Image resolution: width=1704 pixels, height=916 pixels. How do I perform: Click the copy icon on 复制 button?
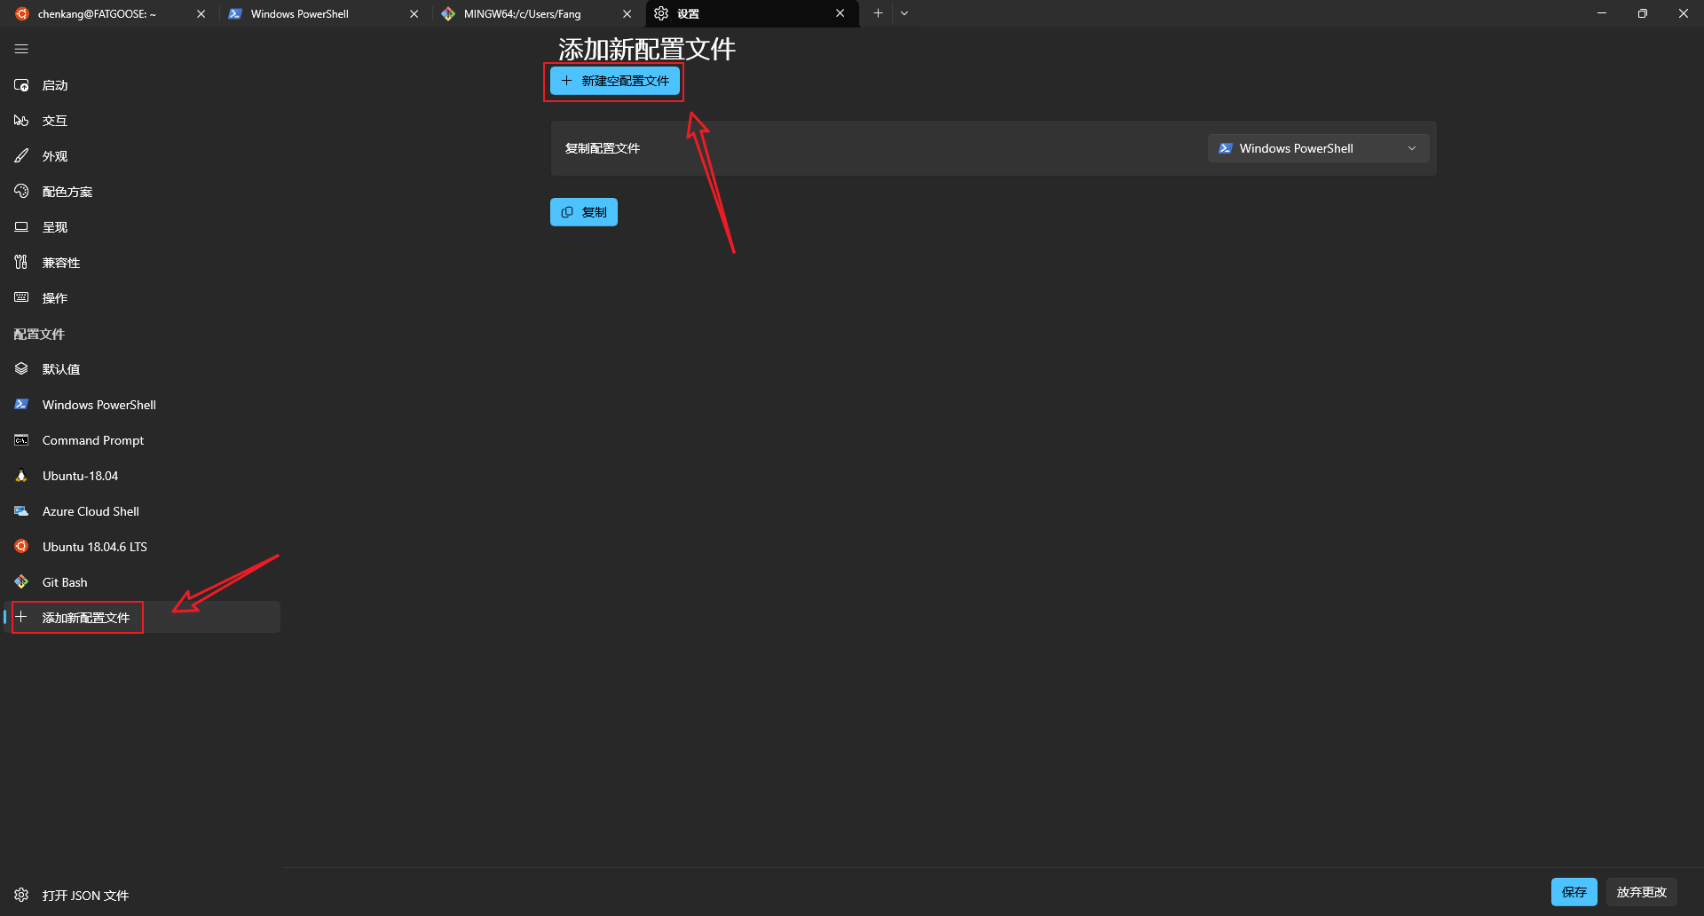[567, 212]
